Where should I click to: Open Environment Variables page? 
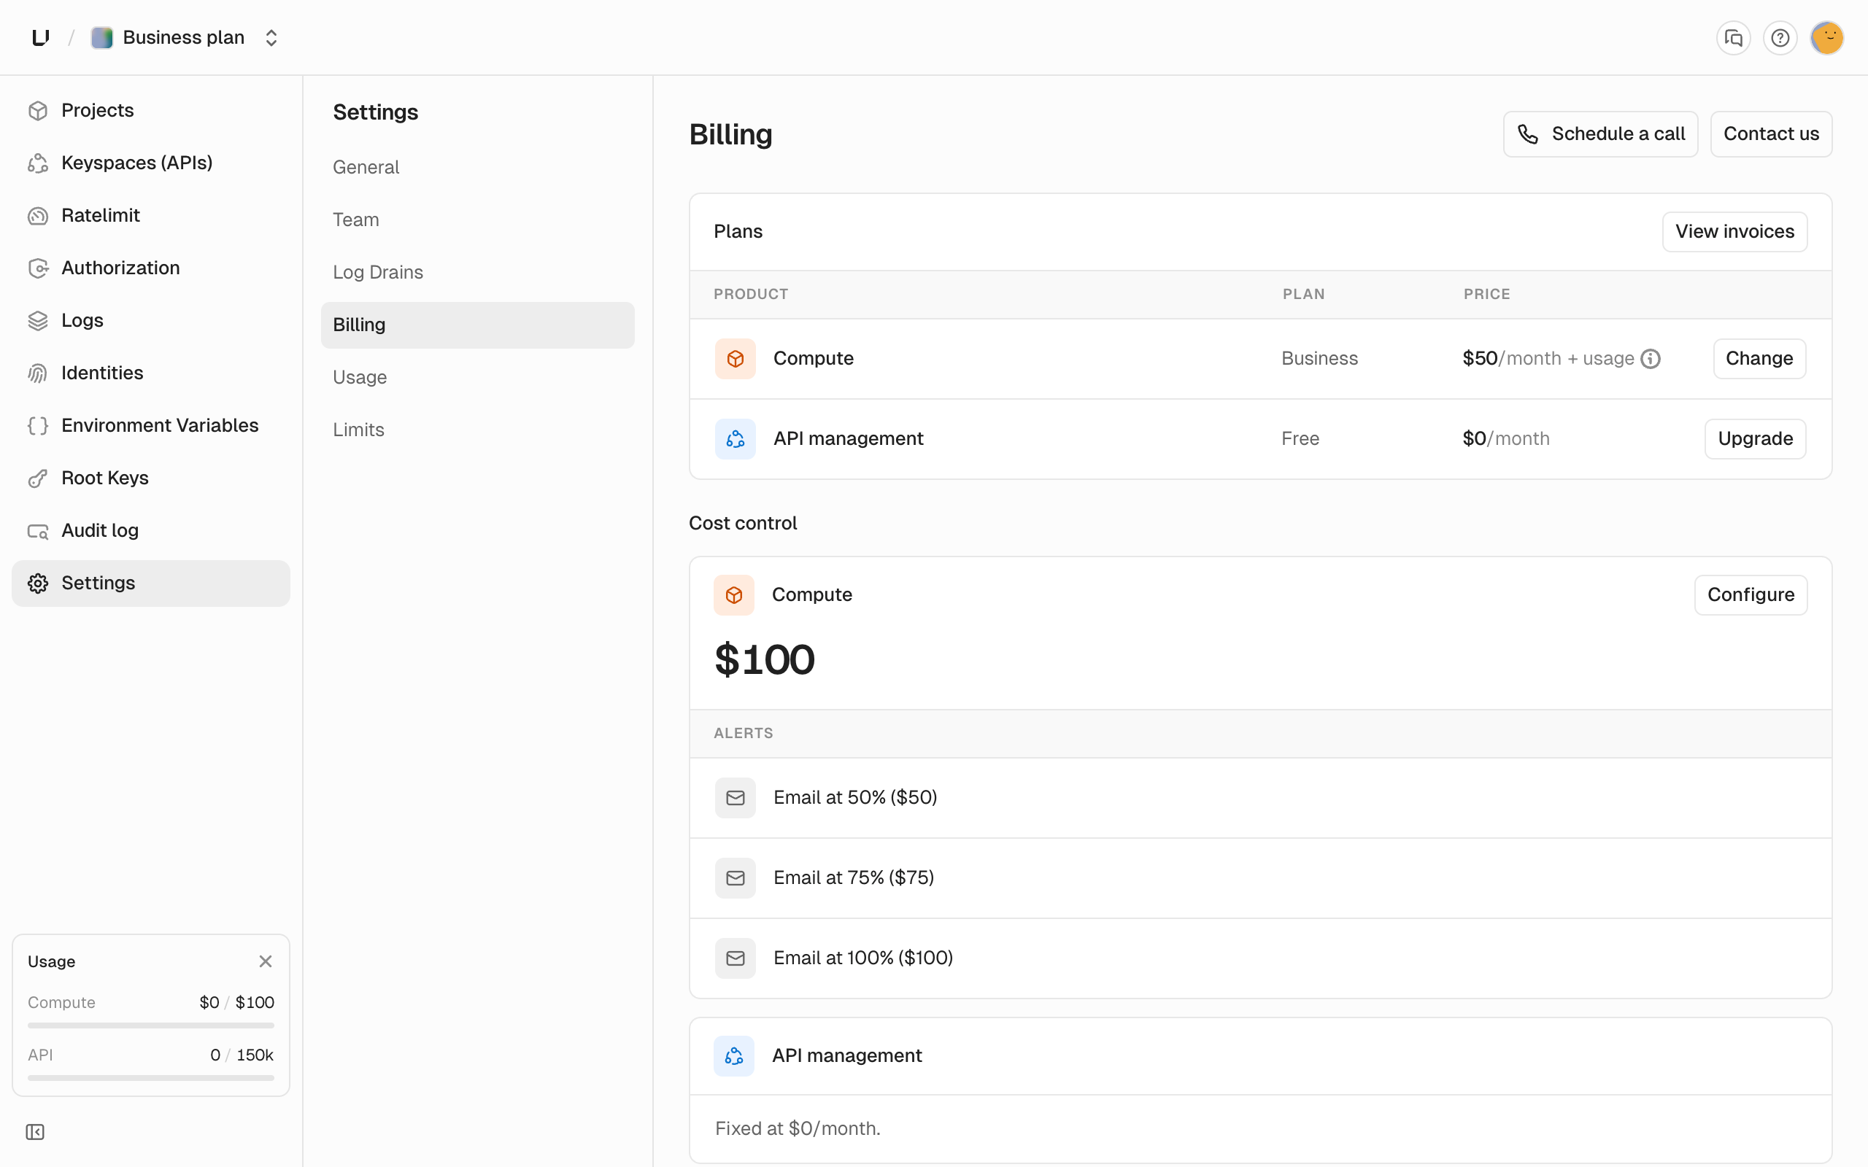(x=151, y=425)
